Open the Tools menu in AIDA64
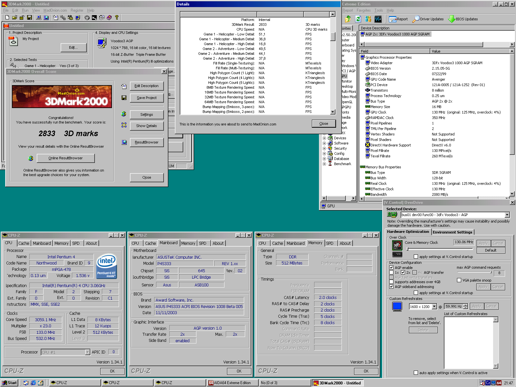Viewport: 516px width, 387px height. pos(379,10)
